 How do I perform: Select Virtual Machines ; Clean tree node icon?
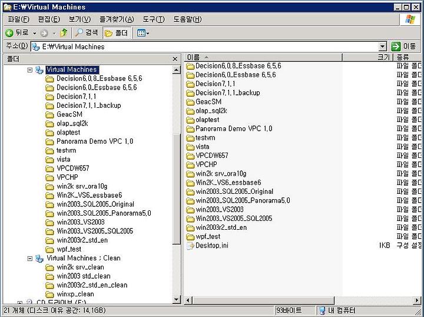click(39, 259)
